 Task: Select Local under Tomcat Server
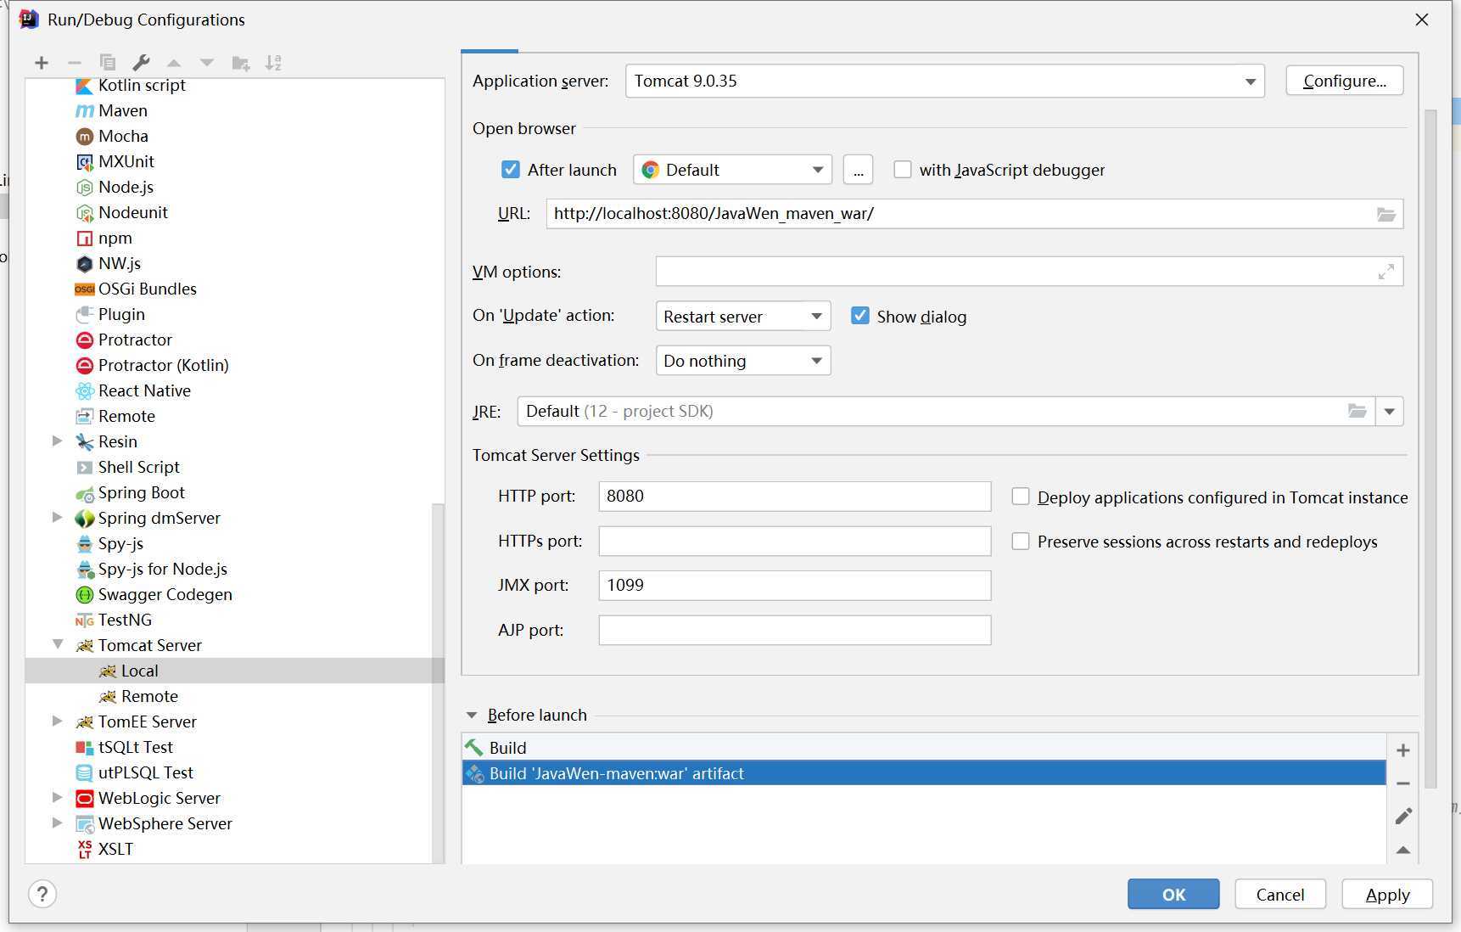[139, 671]
